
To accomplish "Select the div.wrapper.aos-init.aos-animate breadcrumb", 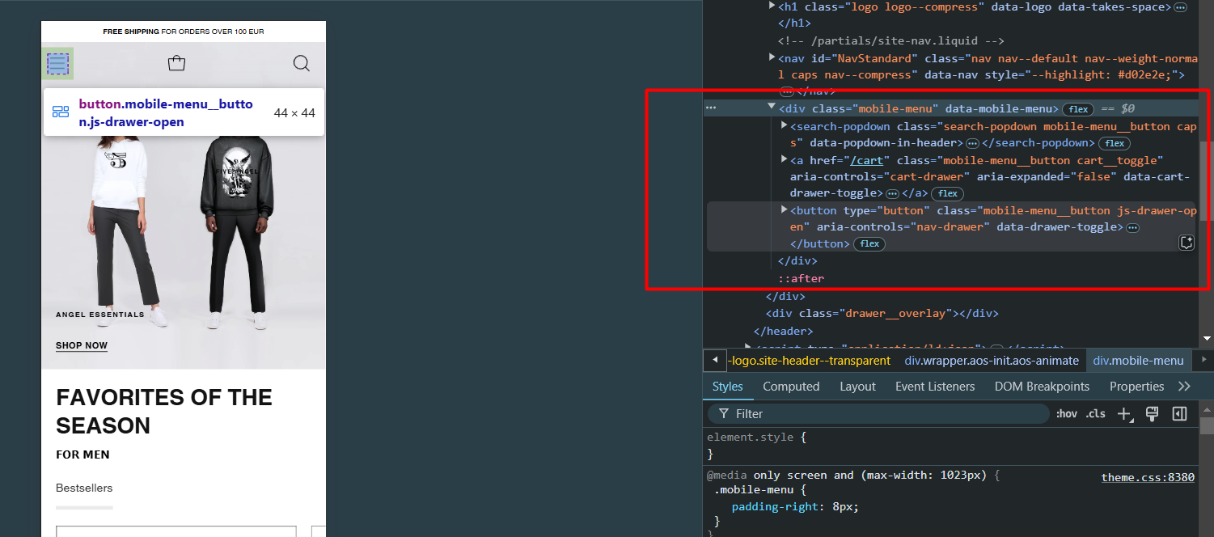I will [x=992, y=361].
